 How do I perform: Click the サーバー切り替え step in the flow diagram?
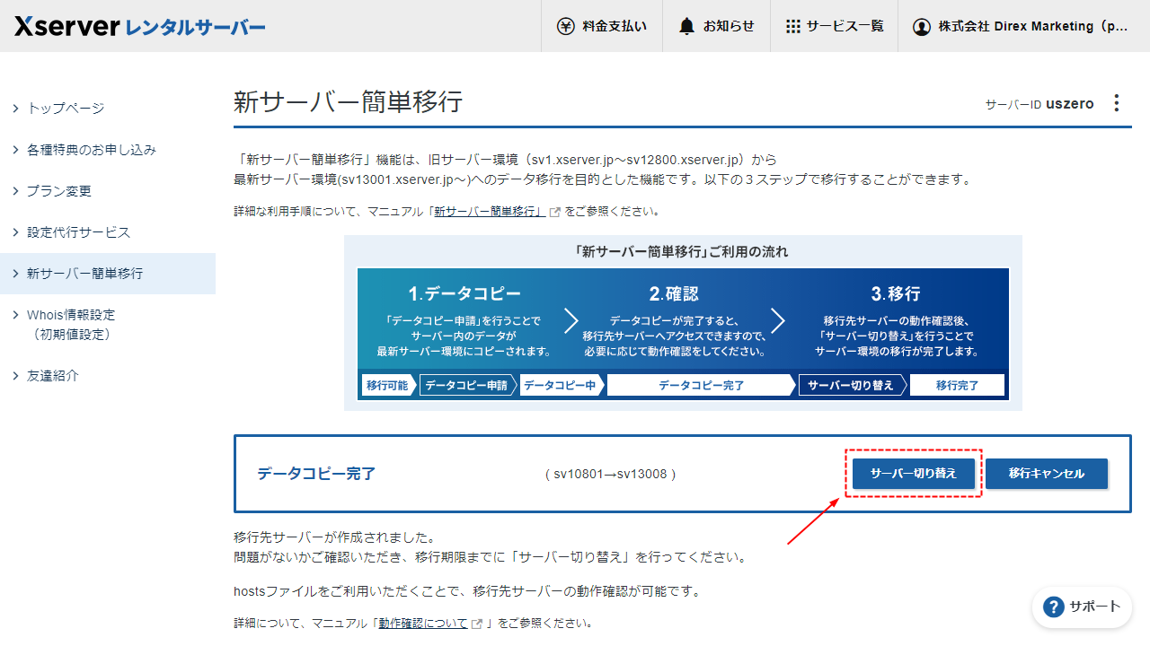pos(851,385)
